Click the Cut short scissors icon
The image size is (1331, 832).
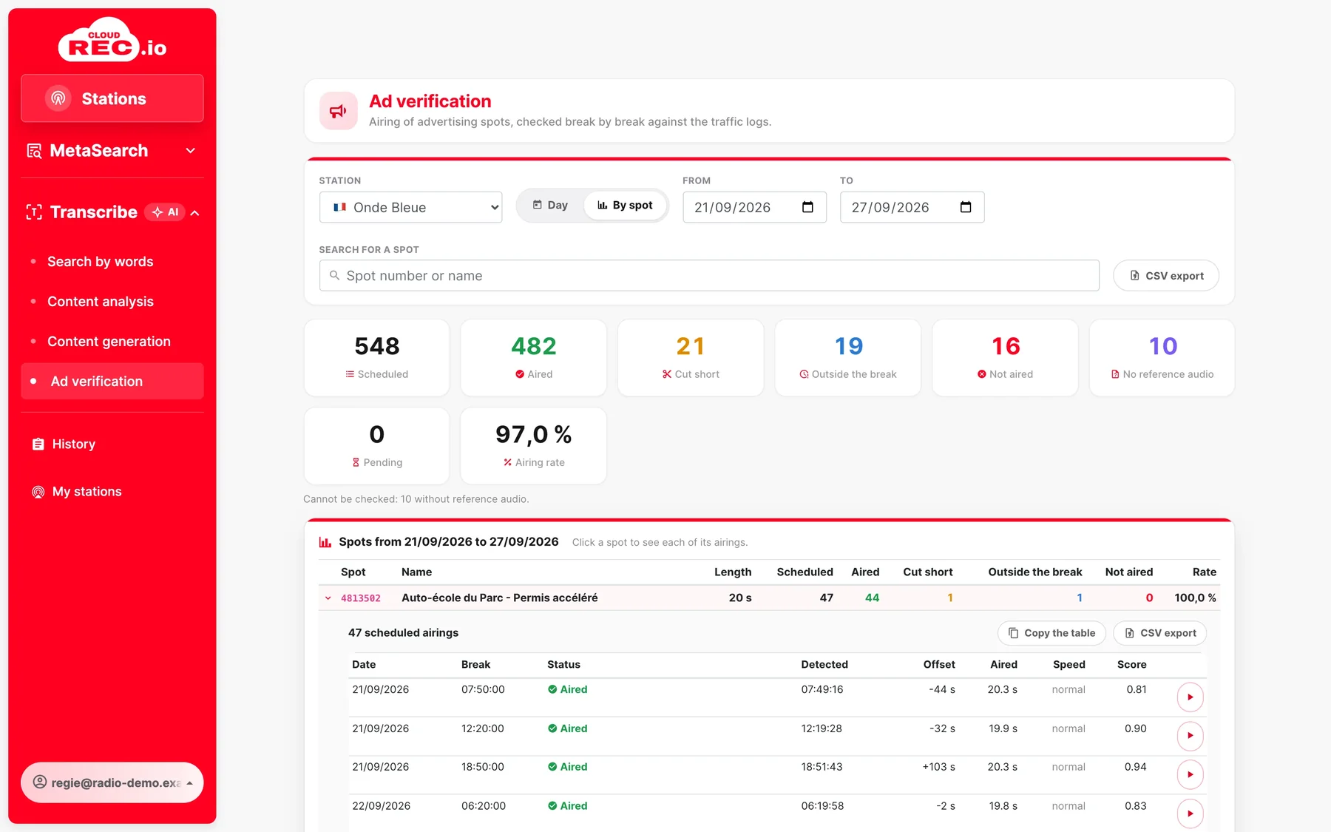(x=667, y=374)
